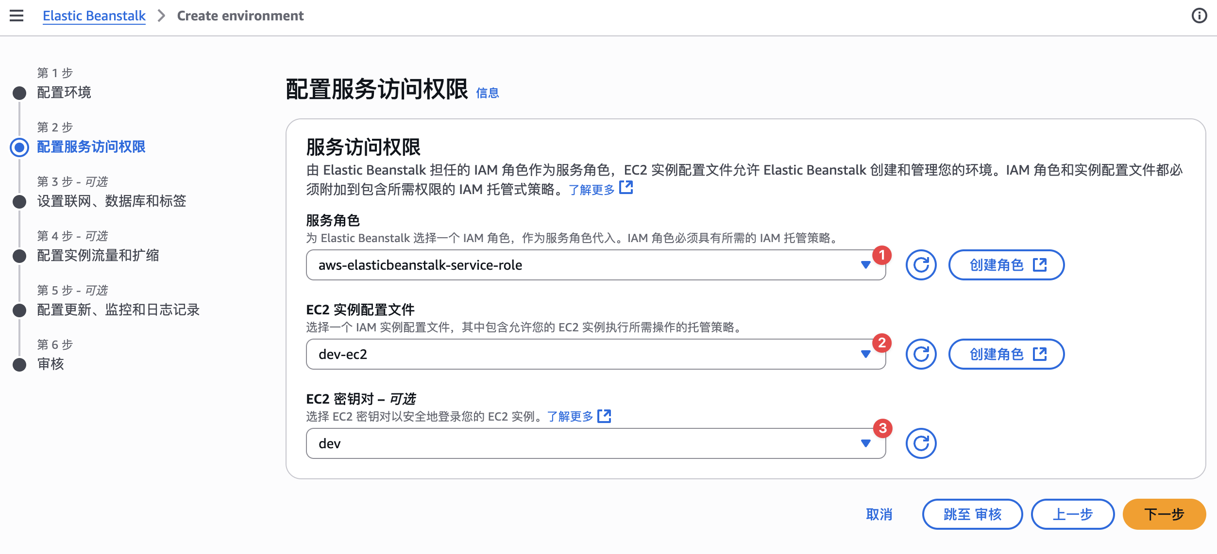Refresh the EC2 key pair list

click(921, 443)
